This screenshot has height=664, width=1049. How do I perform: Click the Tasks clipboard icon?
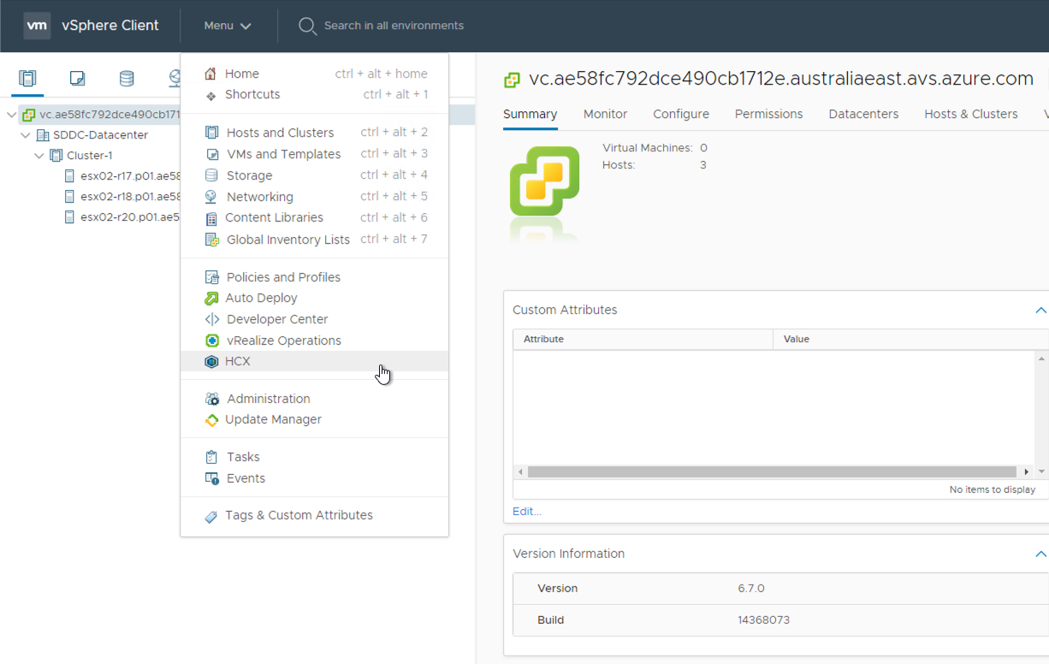click(x=212, y=458)
